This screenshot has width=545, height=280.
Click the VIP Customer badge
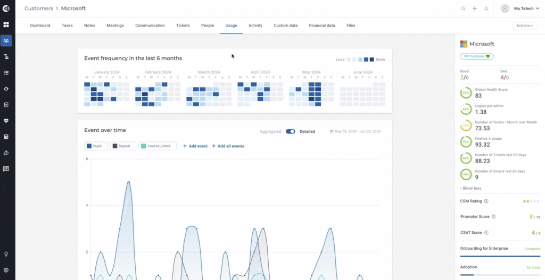click(477, 56)
